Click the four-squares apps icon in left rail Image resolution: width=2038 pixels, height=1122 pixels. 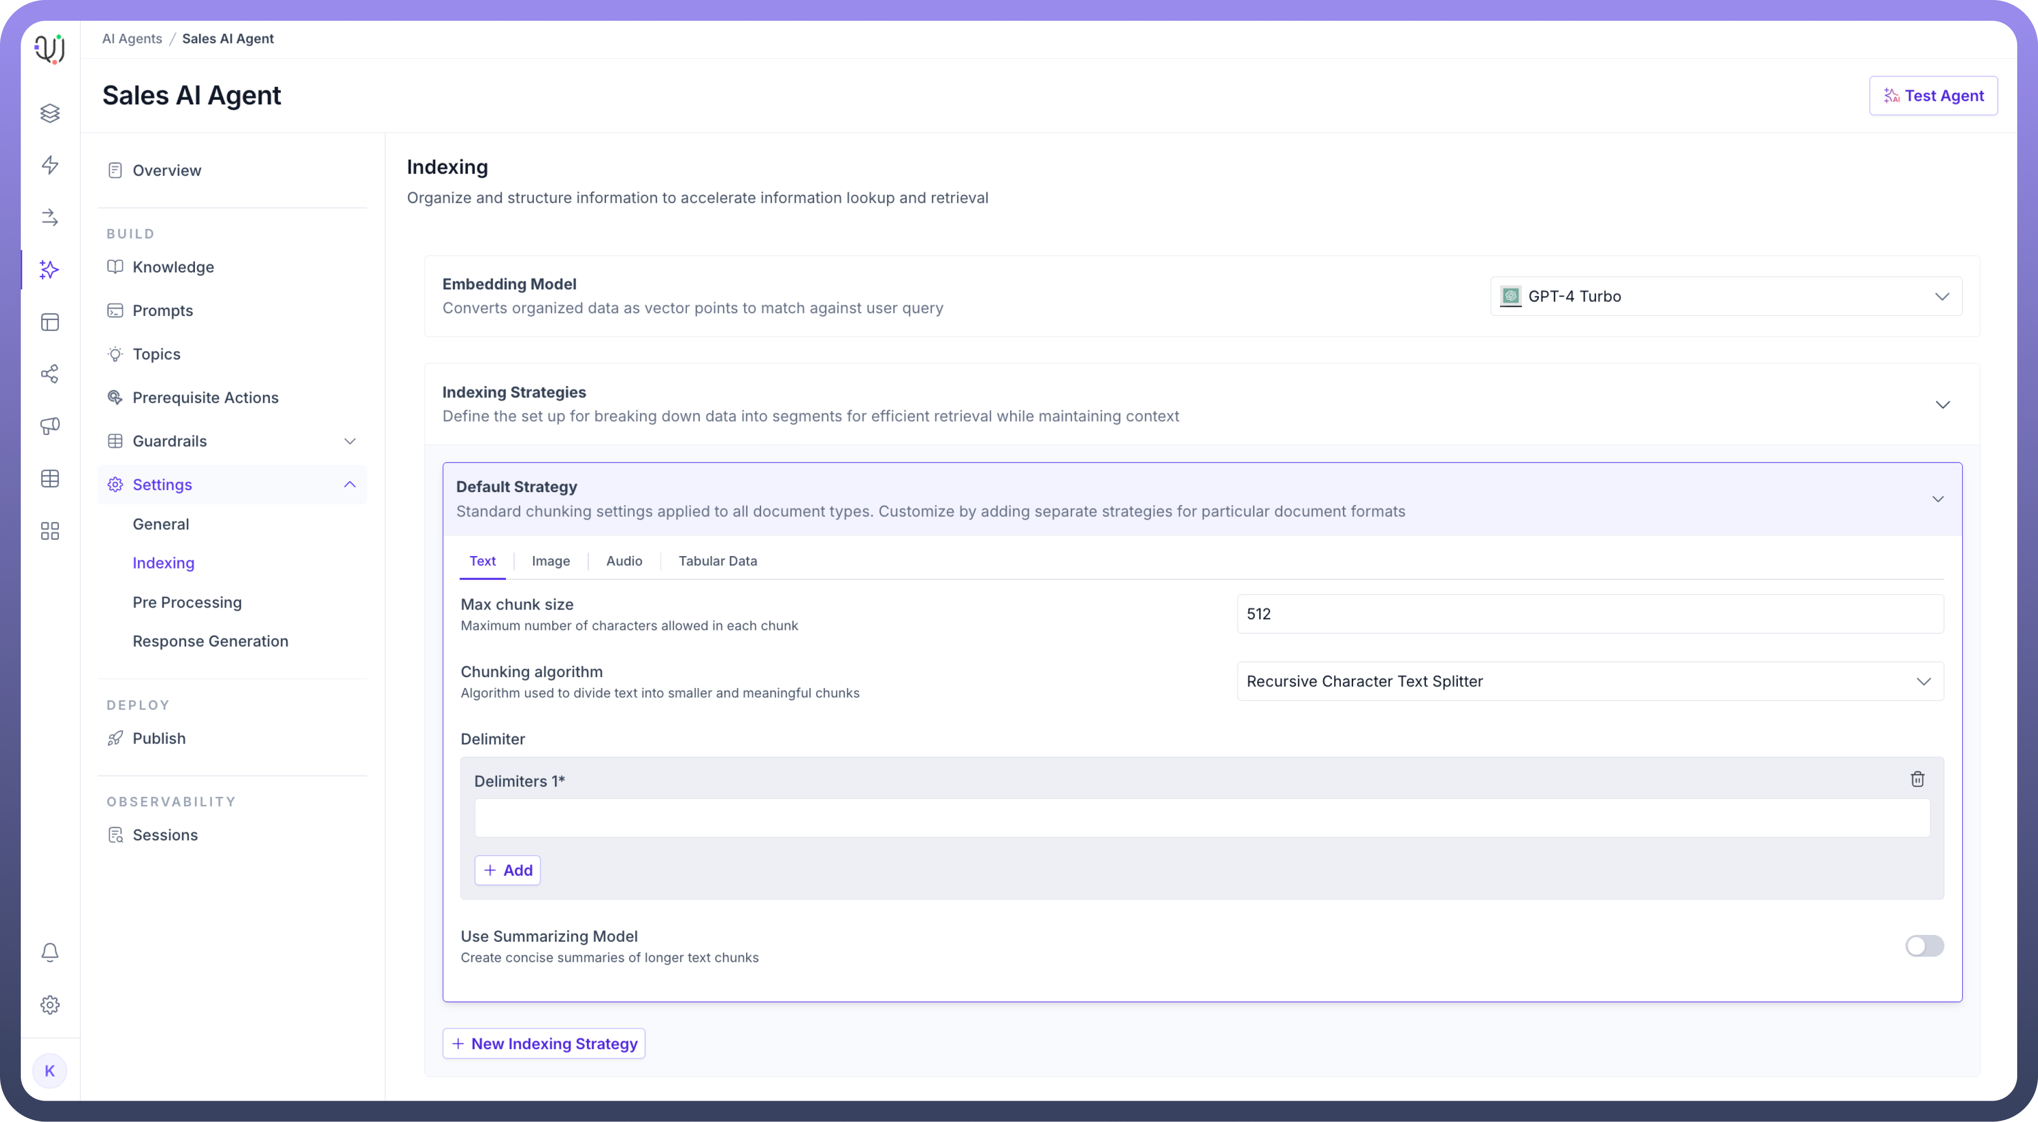[50, 531]
